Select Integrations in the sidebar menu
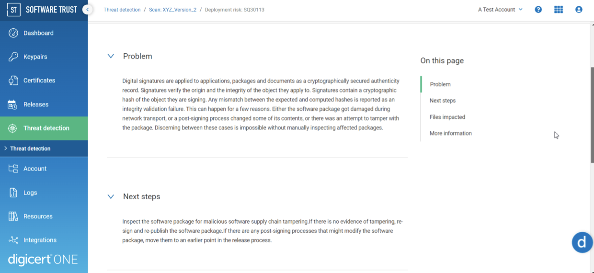The width and height of the screenshot is (594, 273). [40, 240]
